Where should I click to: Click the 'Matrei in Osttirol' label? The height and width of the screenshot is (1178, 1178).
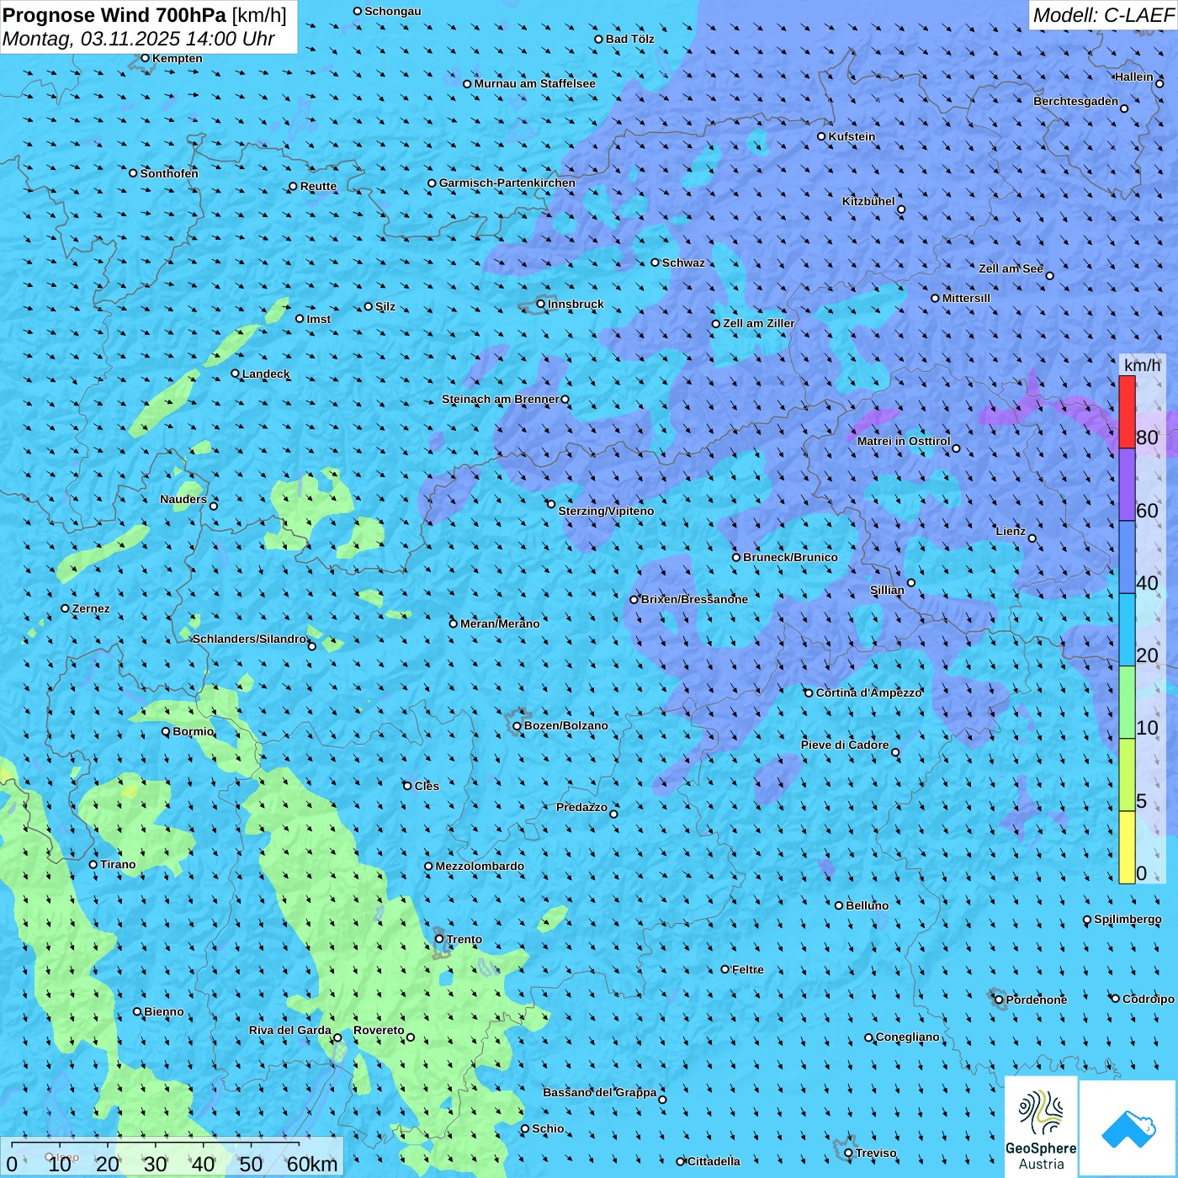click(904, 441)
